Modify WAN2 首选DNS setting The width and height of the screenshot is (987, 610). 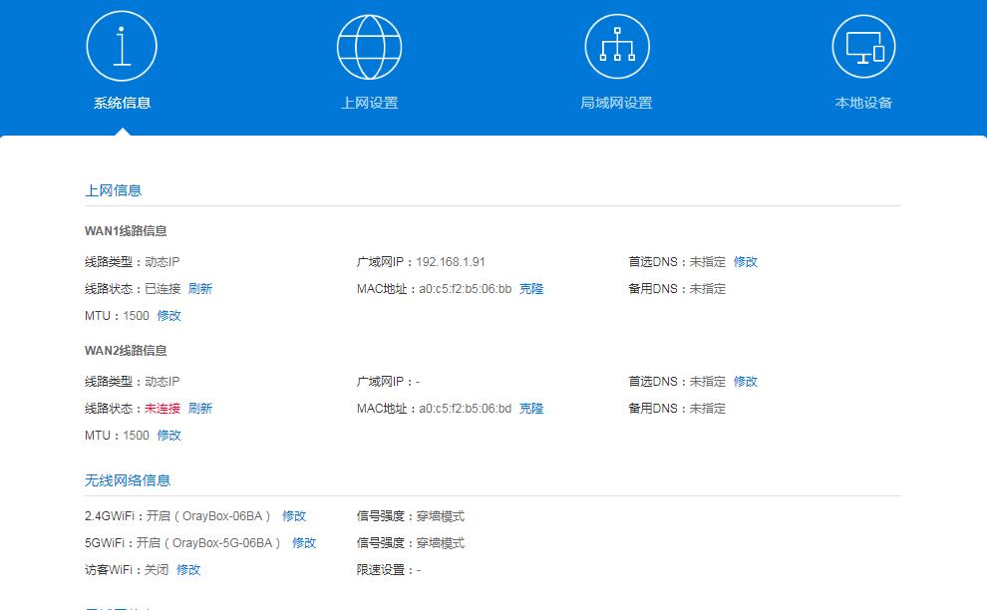tap(746, 381)
